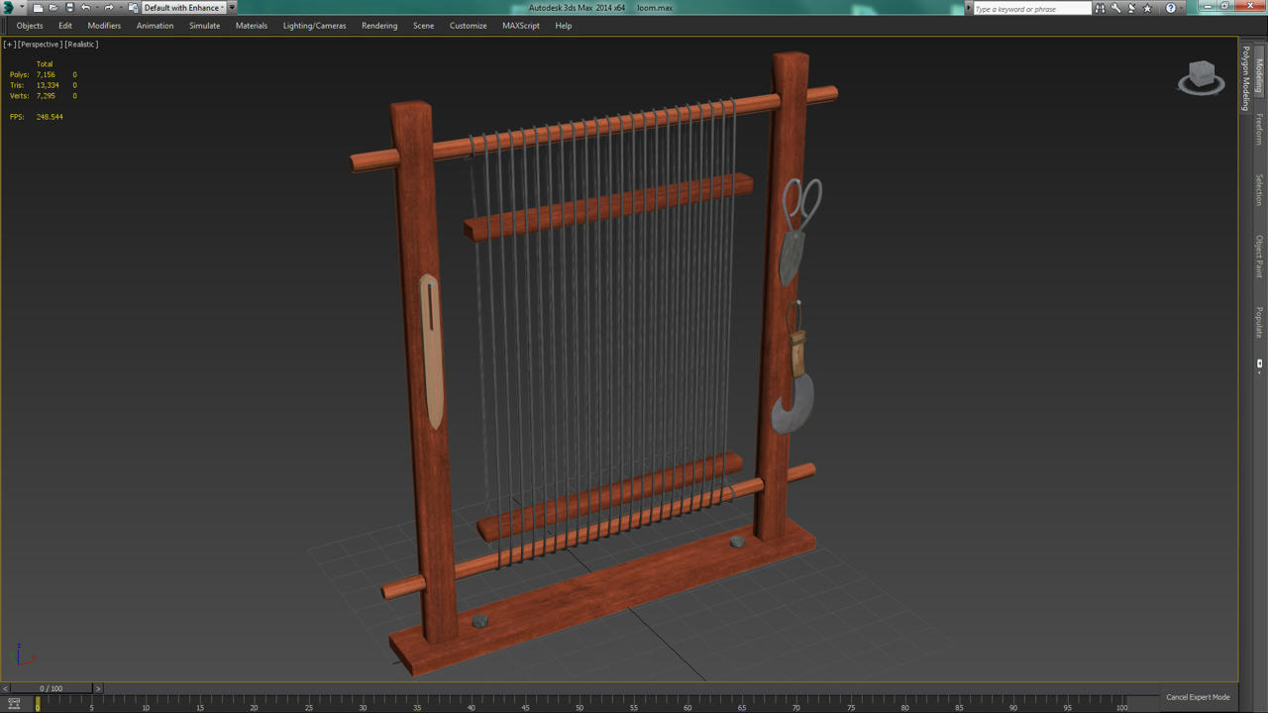Open the 3ds Max application menu logo
Screen dimensions: 1268x713
(x=10, y=8)
